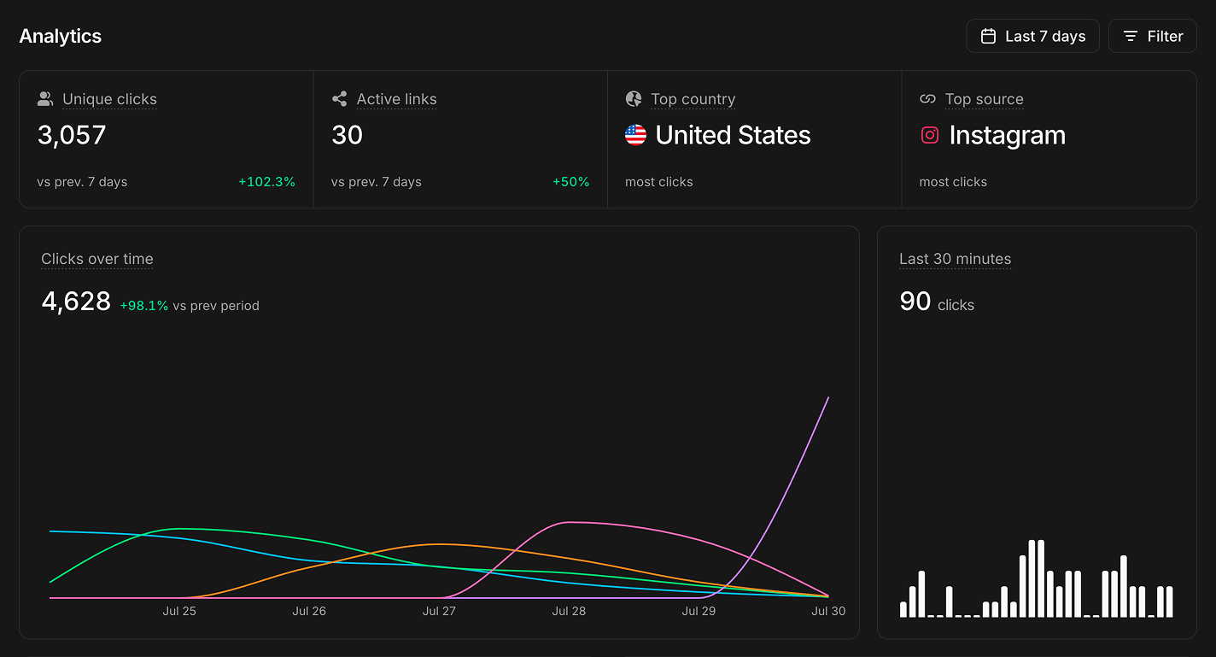1216x657 pixels.
Task: Click the 3,057 unique clicks value
Action: pyautogui.click(x=72, y=135)
